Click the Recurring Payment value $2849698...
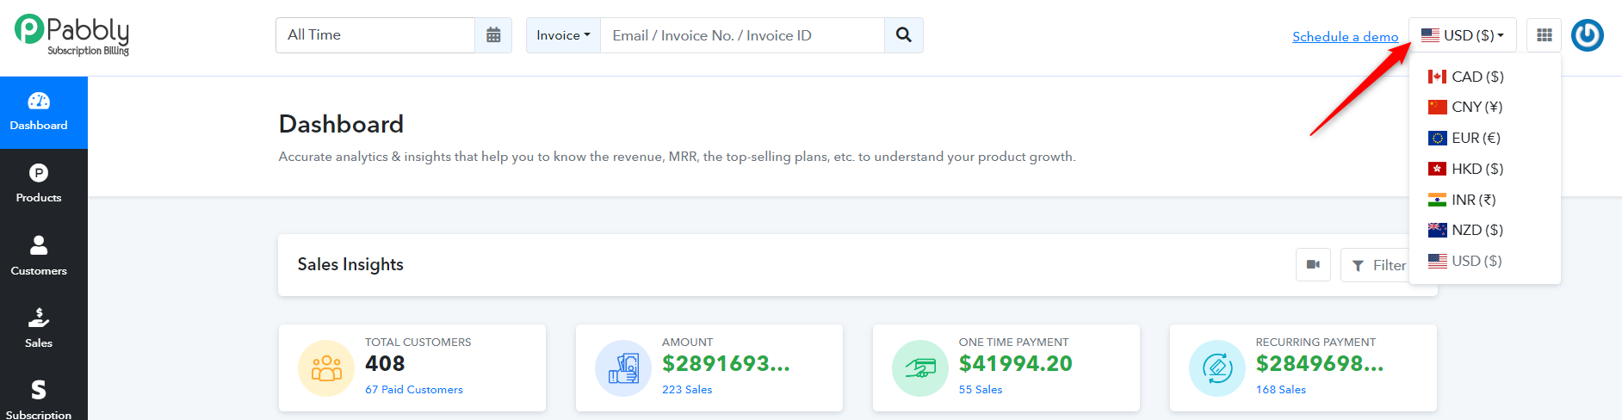Screen dimensions: 1622x420 1320,364
